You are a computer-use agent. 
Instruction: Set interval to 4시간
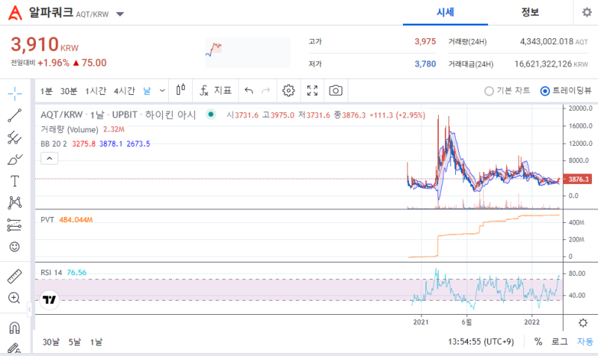pos(124,90)
